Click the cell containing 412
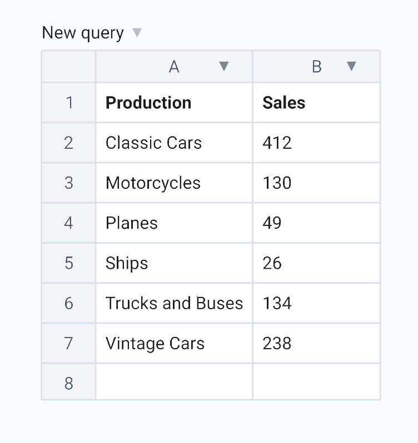 [x=316, y=143]
